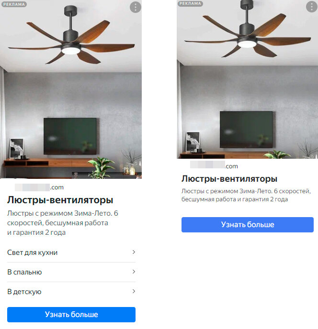
Task: Open the В детскую quick link
Action: point(71,292)
